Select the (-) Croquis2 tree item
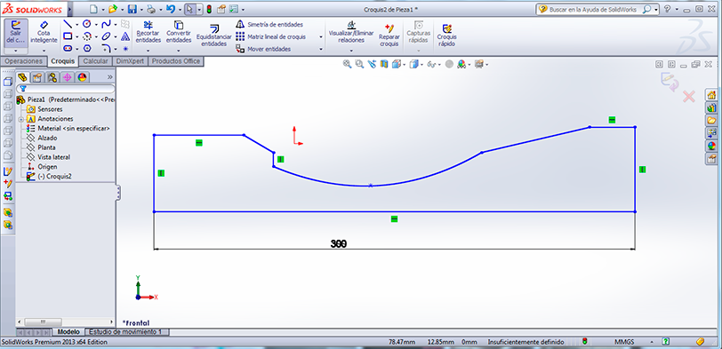 [49, 176]
